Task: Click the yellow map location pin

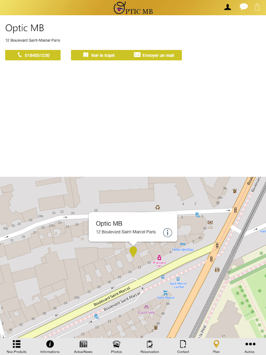Action: (x=133, y=252)
